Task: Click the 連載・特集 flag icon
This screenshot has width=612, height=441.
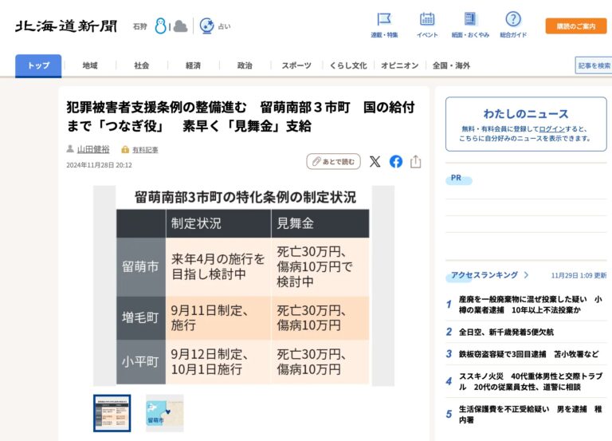Action: [384, 19]
